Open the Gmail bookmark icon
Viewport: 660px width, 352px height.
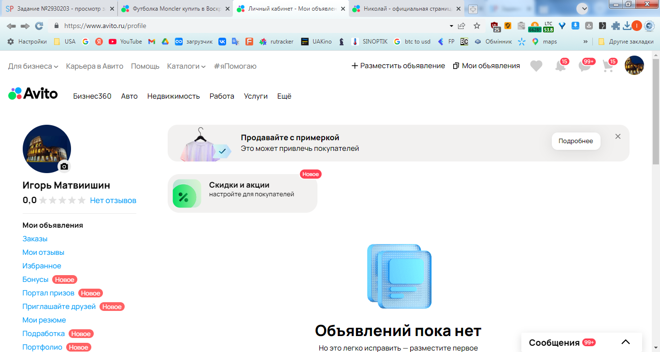[152, 42]
